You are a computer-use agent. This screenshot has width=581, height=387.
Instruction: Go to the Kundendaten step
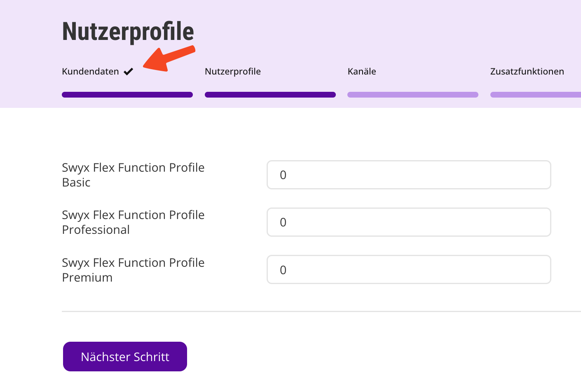[90, 72]
